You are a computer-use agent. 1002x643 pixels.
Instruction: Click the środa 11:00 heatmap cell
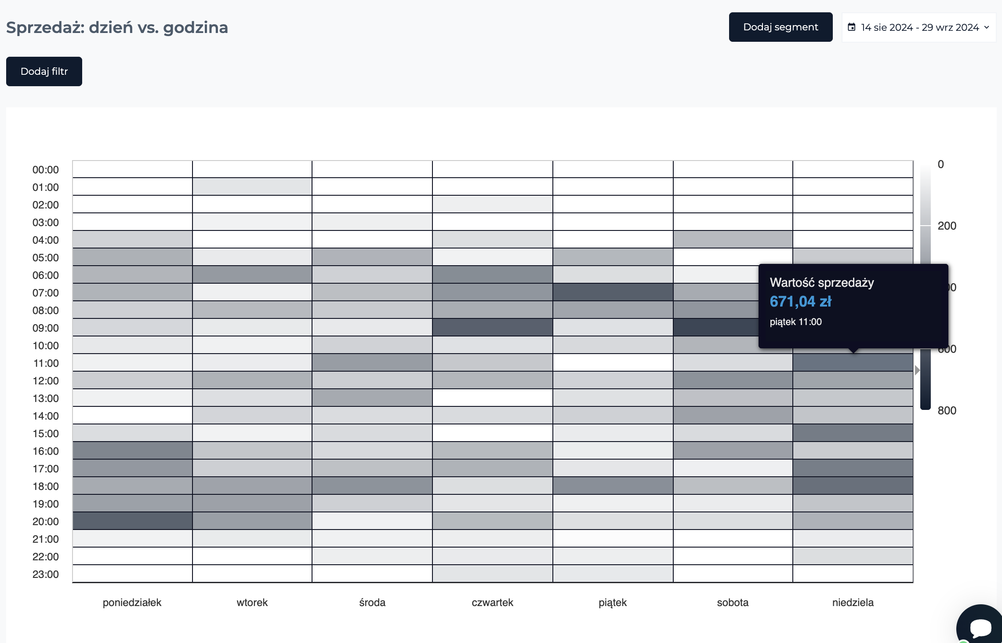(372, 363)
